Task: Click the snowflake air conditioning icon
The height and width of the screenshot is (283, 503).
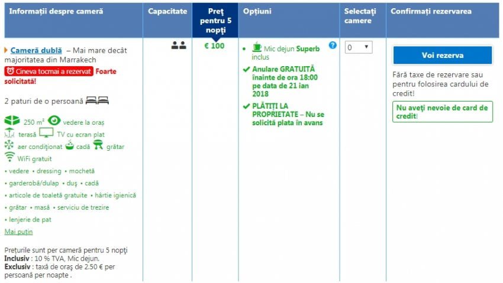Action: pos(9,146)
